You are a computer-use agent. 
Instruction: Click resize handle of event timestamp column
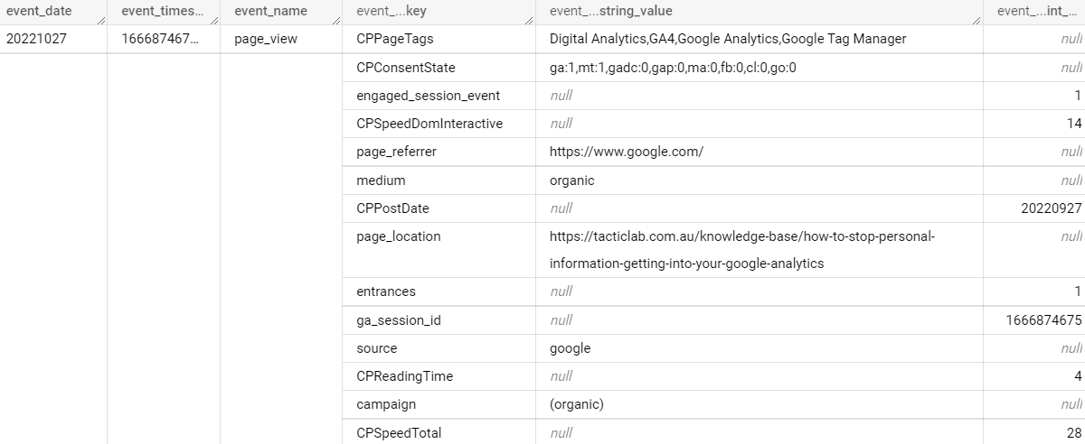[213, 17]
